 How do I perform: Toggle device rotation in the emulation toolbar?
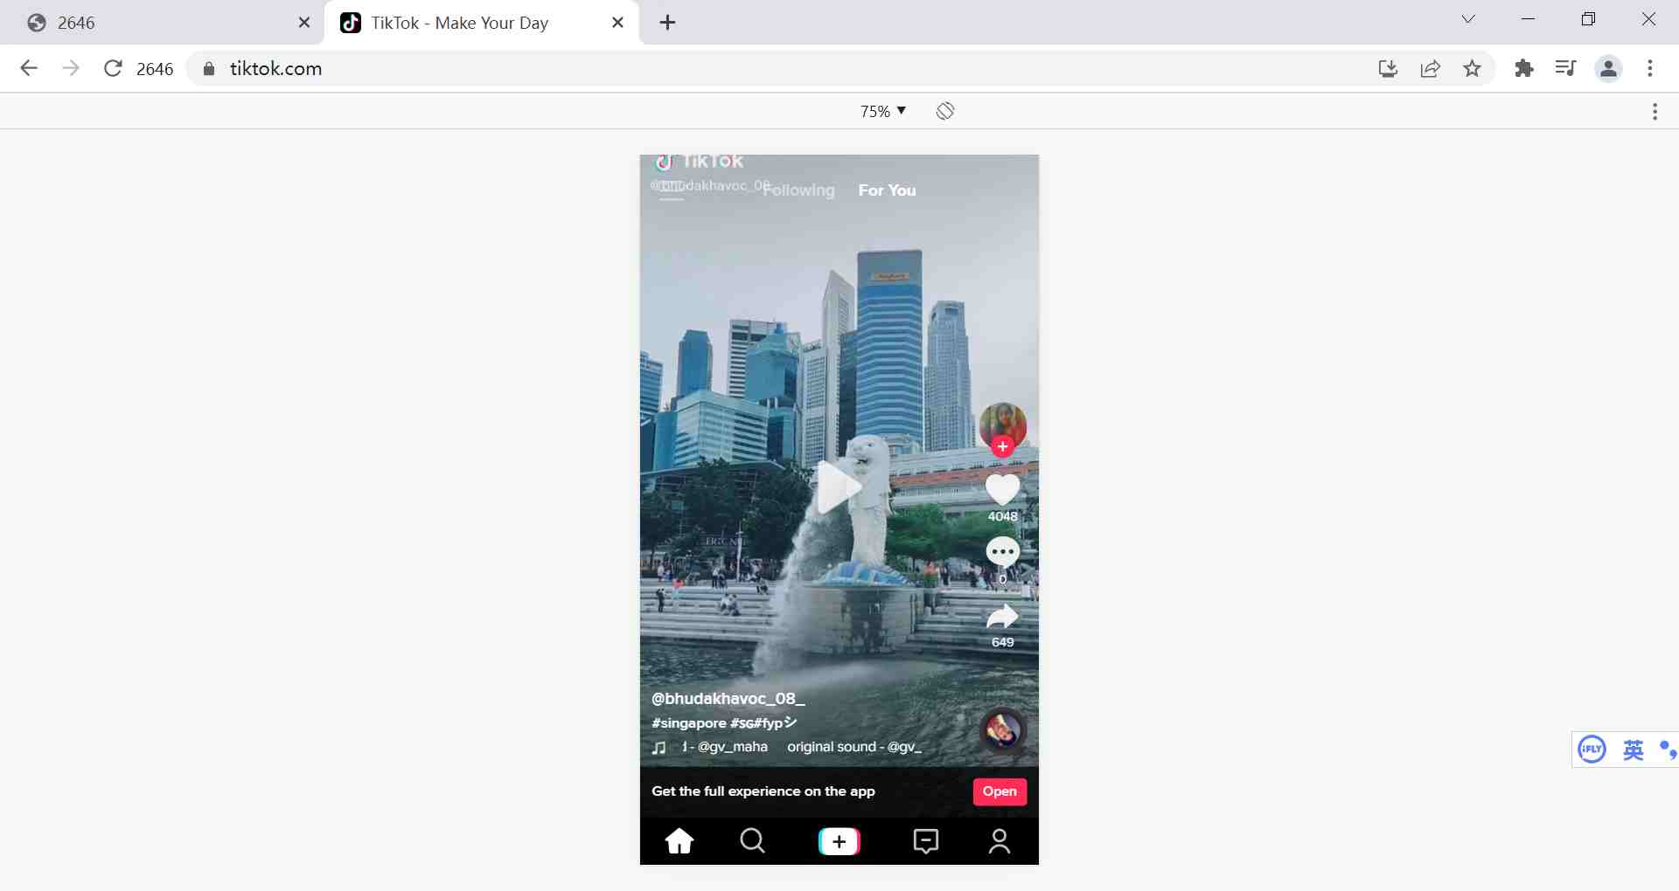[944, 111]
